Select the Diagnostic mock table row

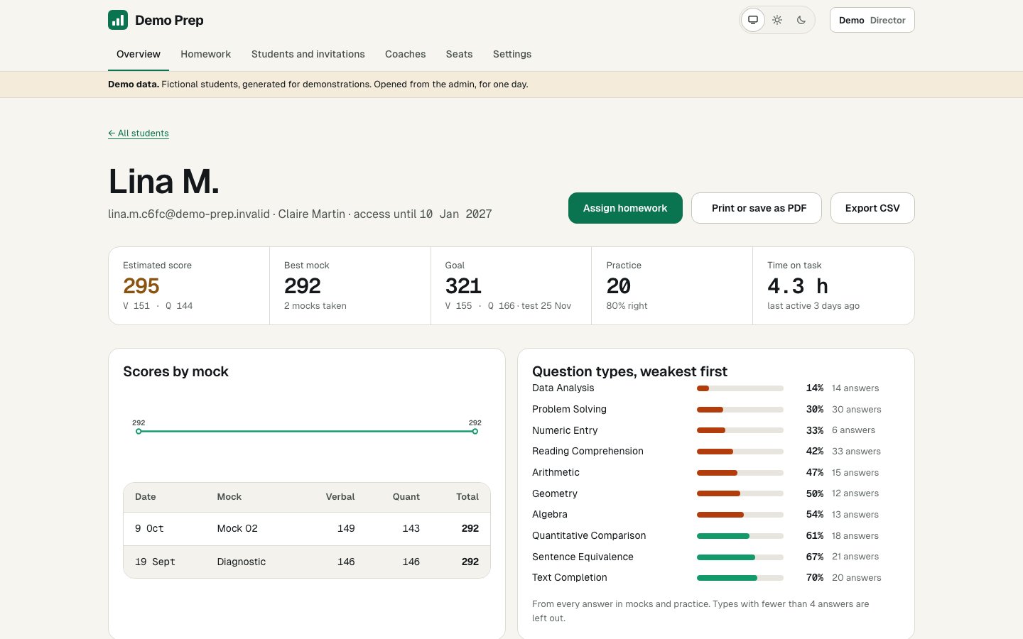point(307,562)
